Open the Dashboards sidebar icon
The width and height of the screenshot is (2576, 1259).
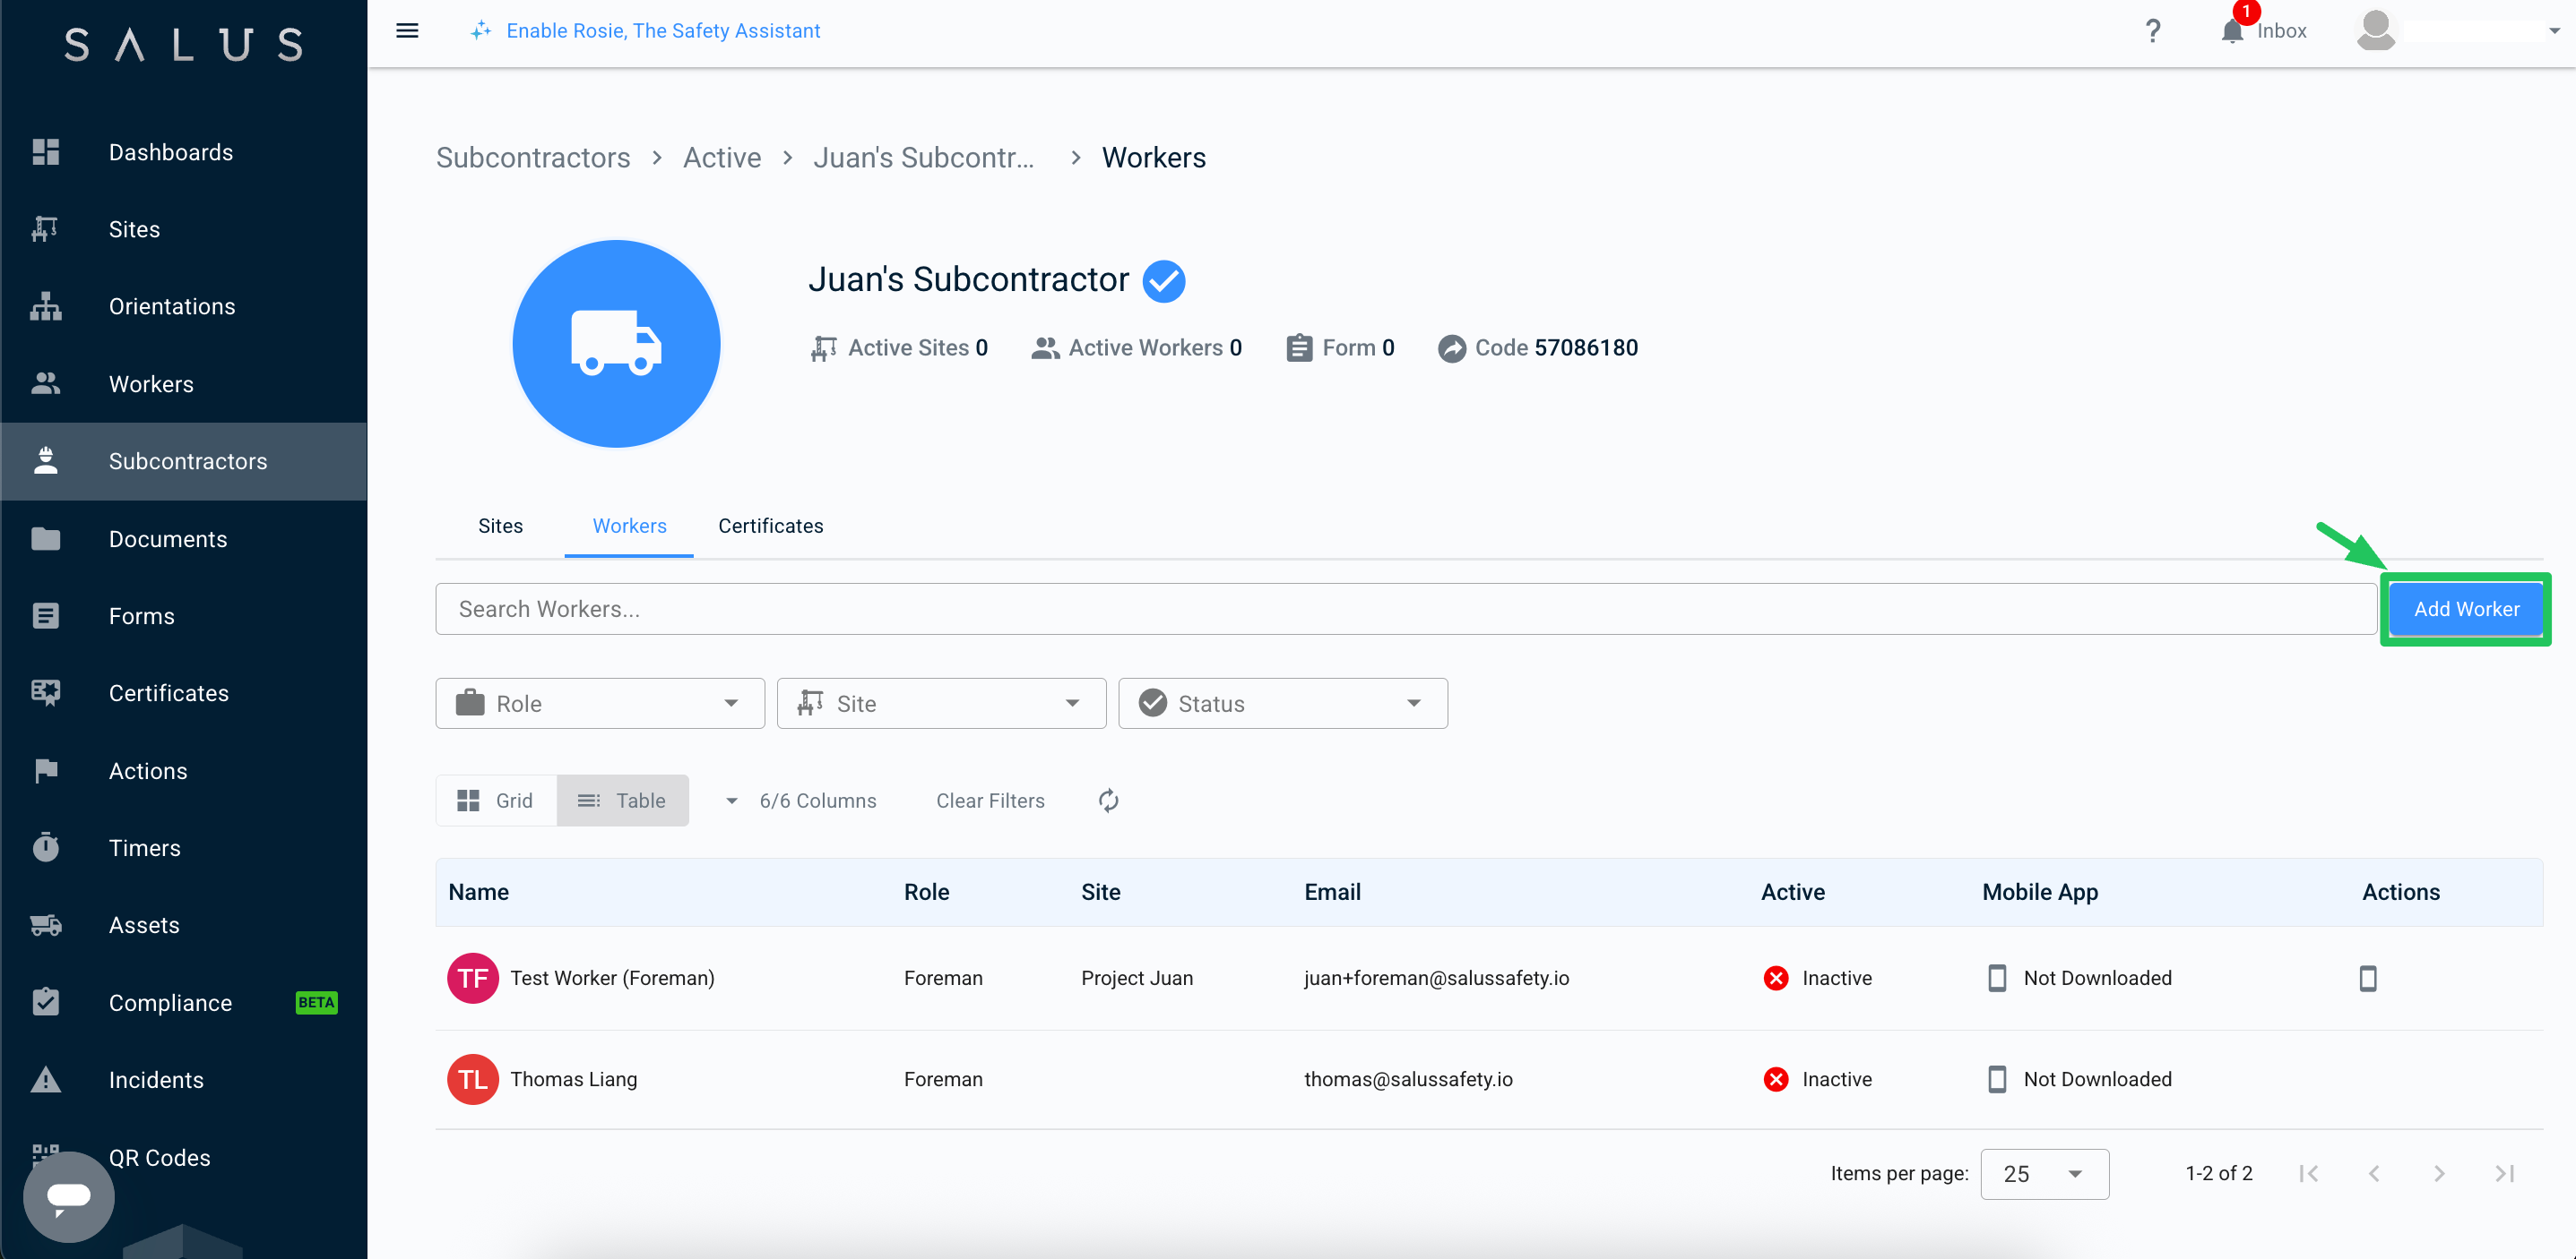click(46, 152)
